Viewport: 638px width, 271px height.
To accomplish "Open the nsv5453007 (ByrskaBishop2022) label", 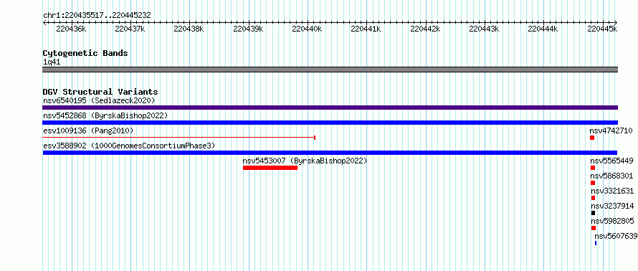I will [x=305, y=161].
